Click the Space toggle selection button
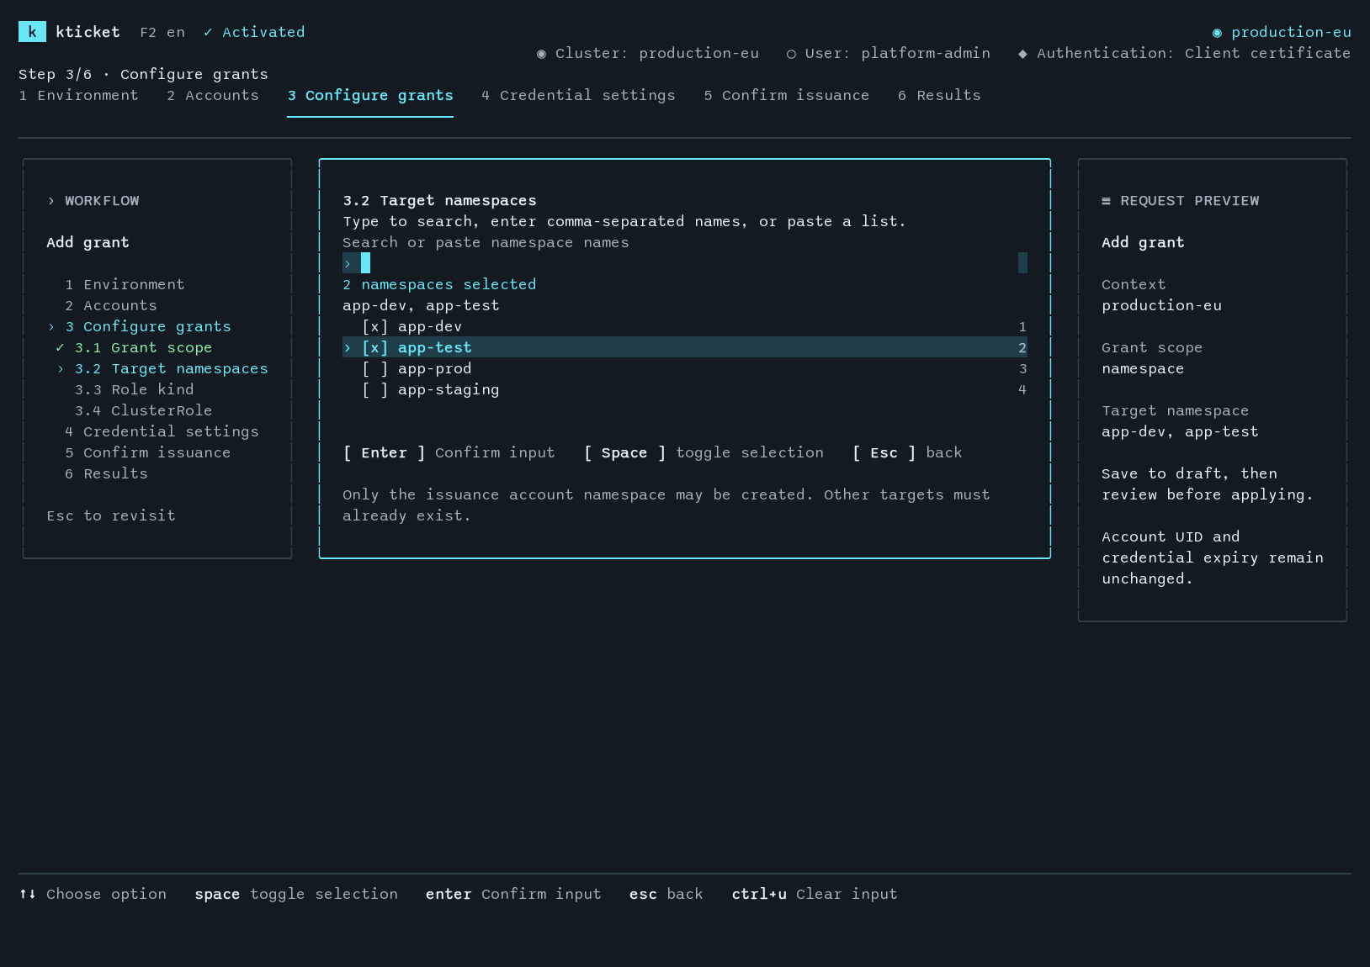 pyautogui.click(x=704, y=452)
